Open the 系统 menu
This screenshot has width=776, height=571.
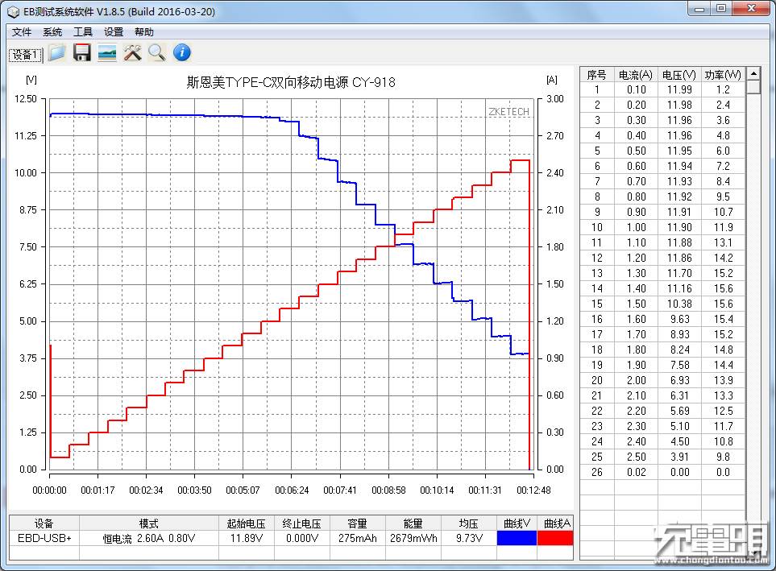coord(52,32)
